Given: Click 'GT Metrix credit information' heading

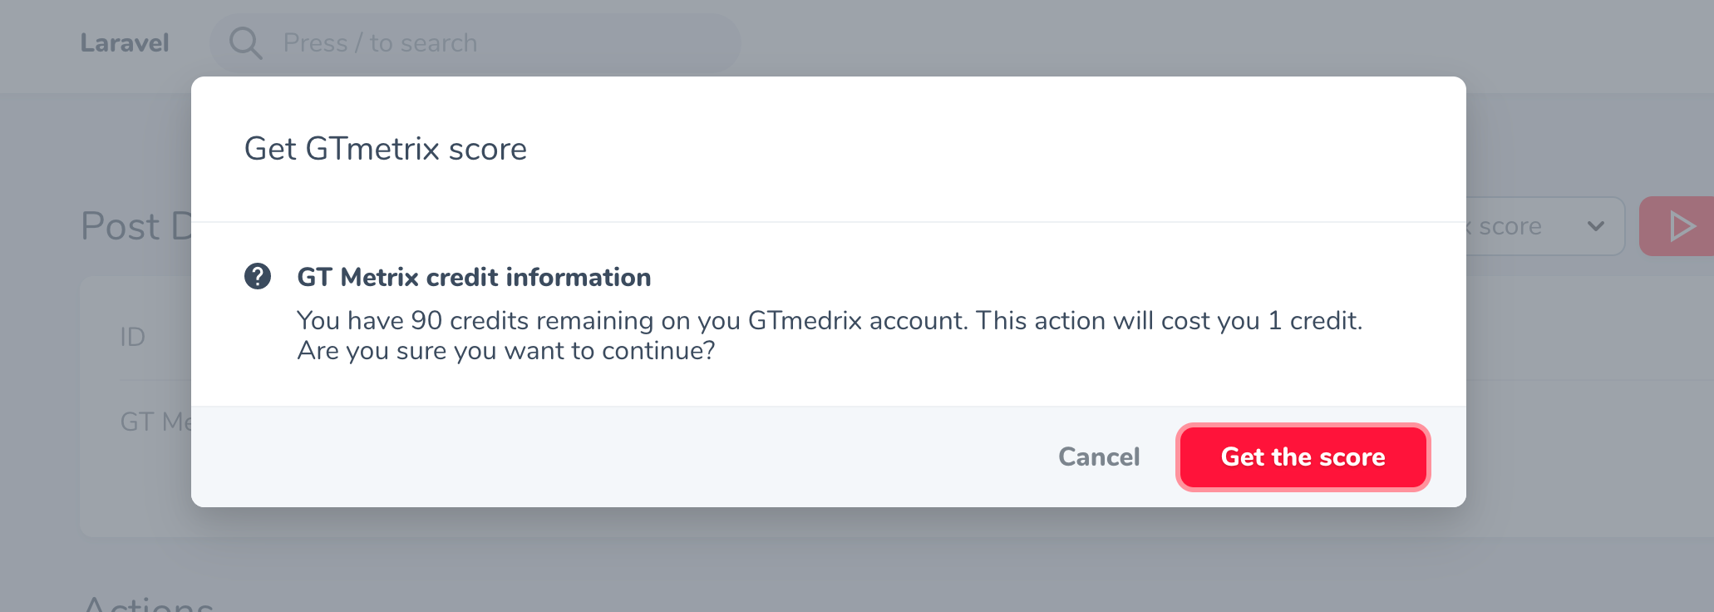Looking at the screenshot, I should coord(474,277).
